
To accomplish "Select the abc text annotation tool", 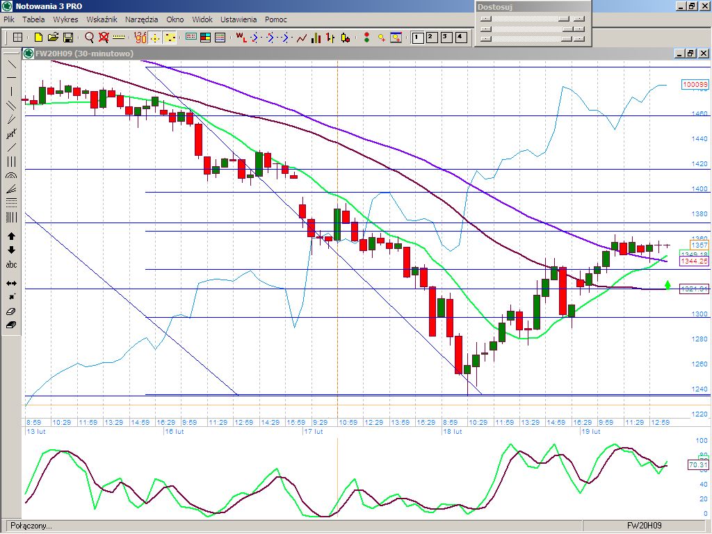I will tap(11, 265).
